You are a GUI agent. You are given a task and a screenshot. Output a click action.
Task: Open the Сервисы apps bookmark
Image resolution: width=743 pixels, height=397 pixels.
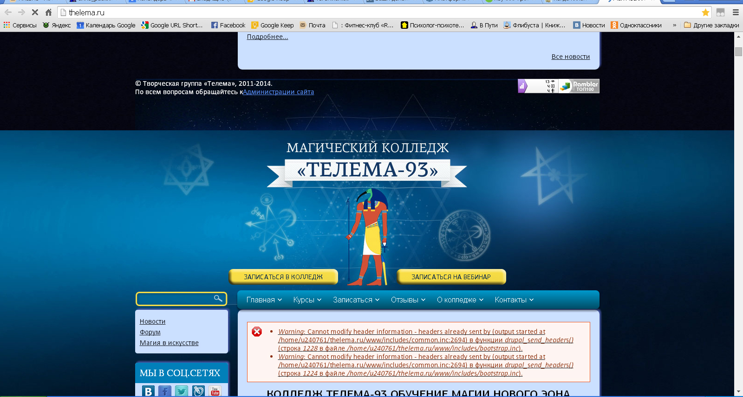pos(20,25)
